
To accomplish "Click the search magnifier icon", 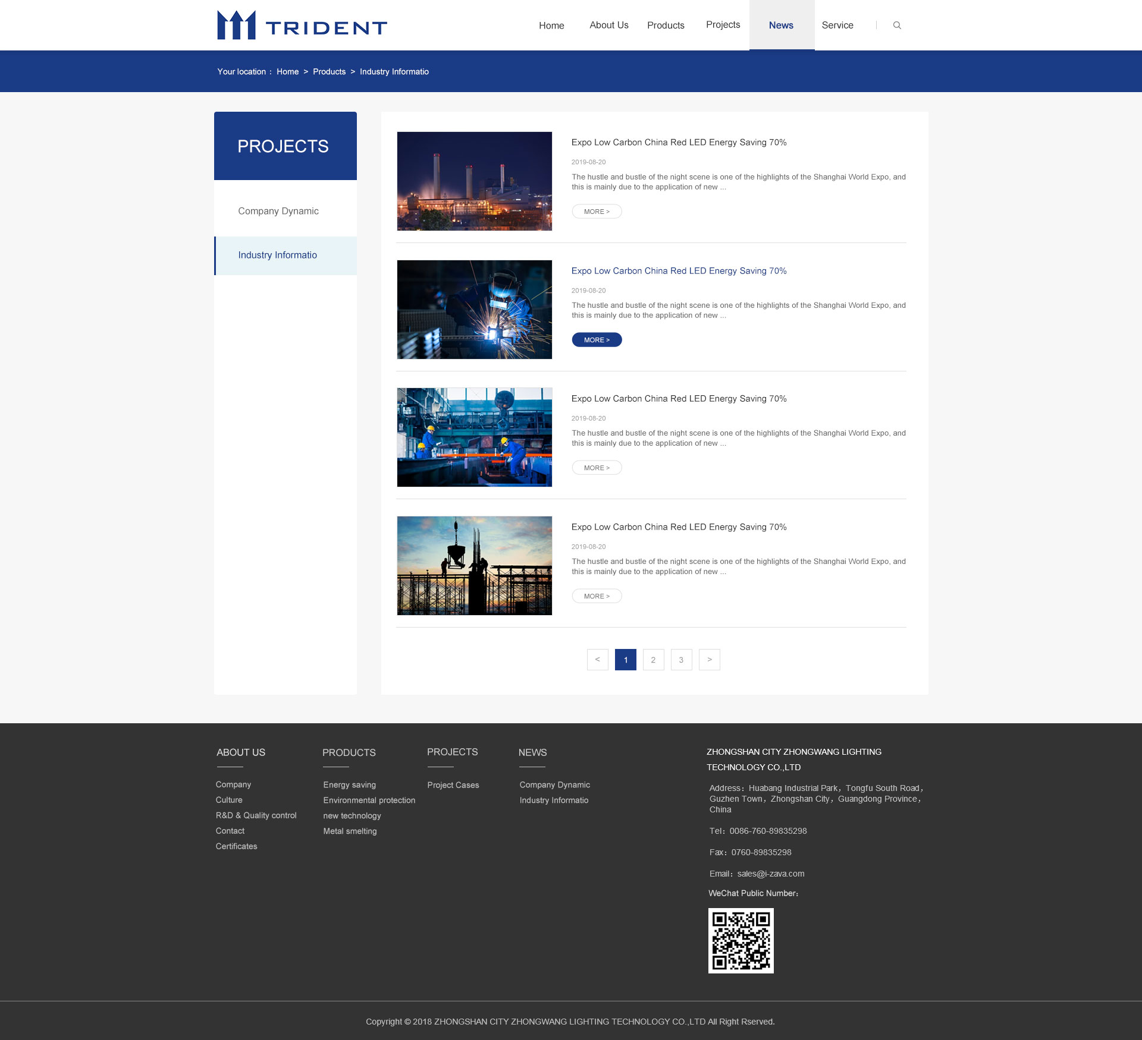I will coord(898,26).
